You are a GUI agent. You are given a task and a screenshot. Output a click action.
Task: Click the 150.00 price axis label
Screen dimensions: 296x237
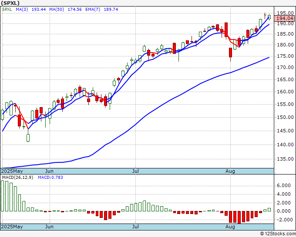click(285, 117)
